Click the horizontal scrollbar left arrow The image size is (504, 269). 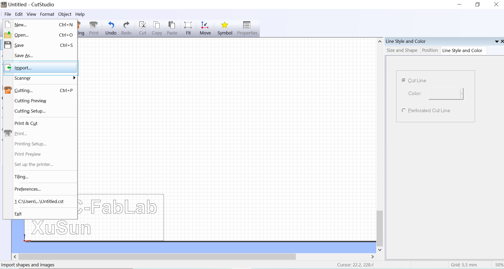pos(15,257)
